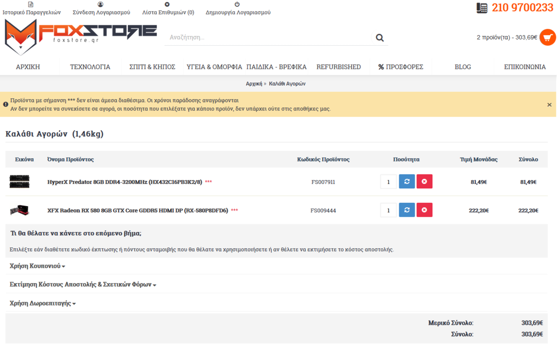
Task: Click the info icon in yellow notice
Action: (x=6, y=104)
